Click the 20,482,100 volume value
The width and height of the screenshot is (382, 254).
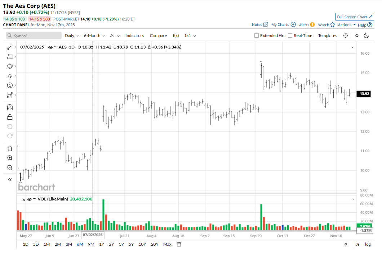point(81,199)
